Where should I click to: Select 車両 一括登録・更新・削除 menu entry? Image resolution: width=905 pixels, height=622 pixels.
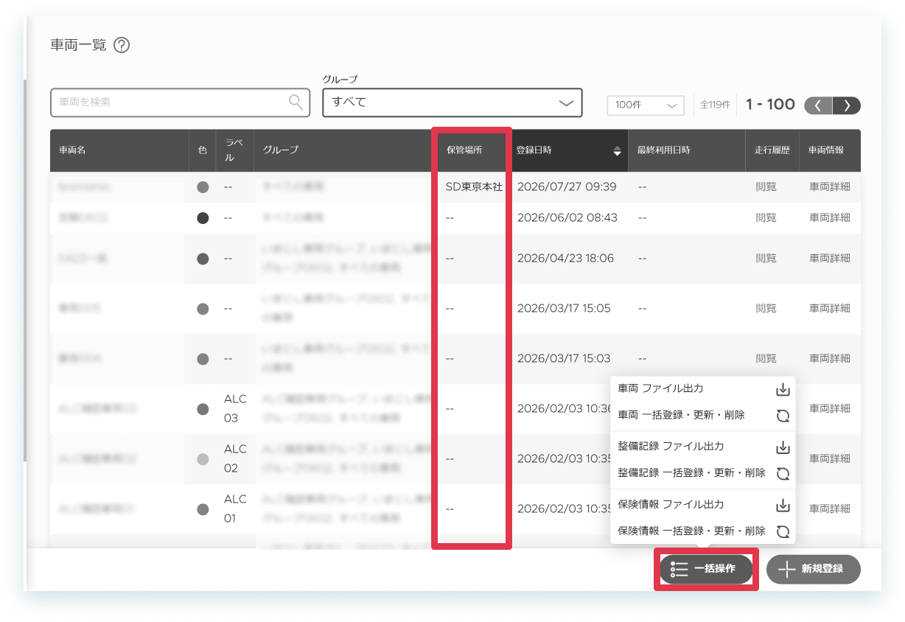(703, 416)
